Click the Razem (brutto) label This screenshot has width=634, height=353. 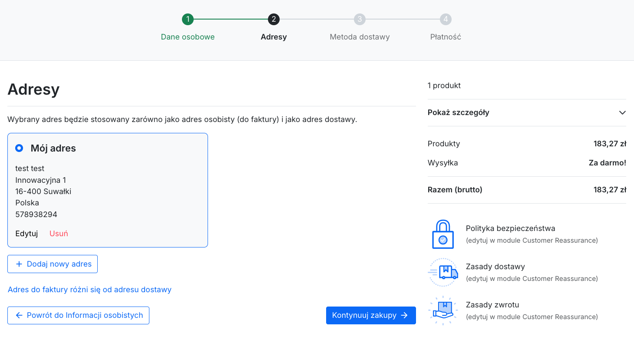(x=455, y=190)
